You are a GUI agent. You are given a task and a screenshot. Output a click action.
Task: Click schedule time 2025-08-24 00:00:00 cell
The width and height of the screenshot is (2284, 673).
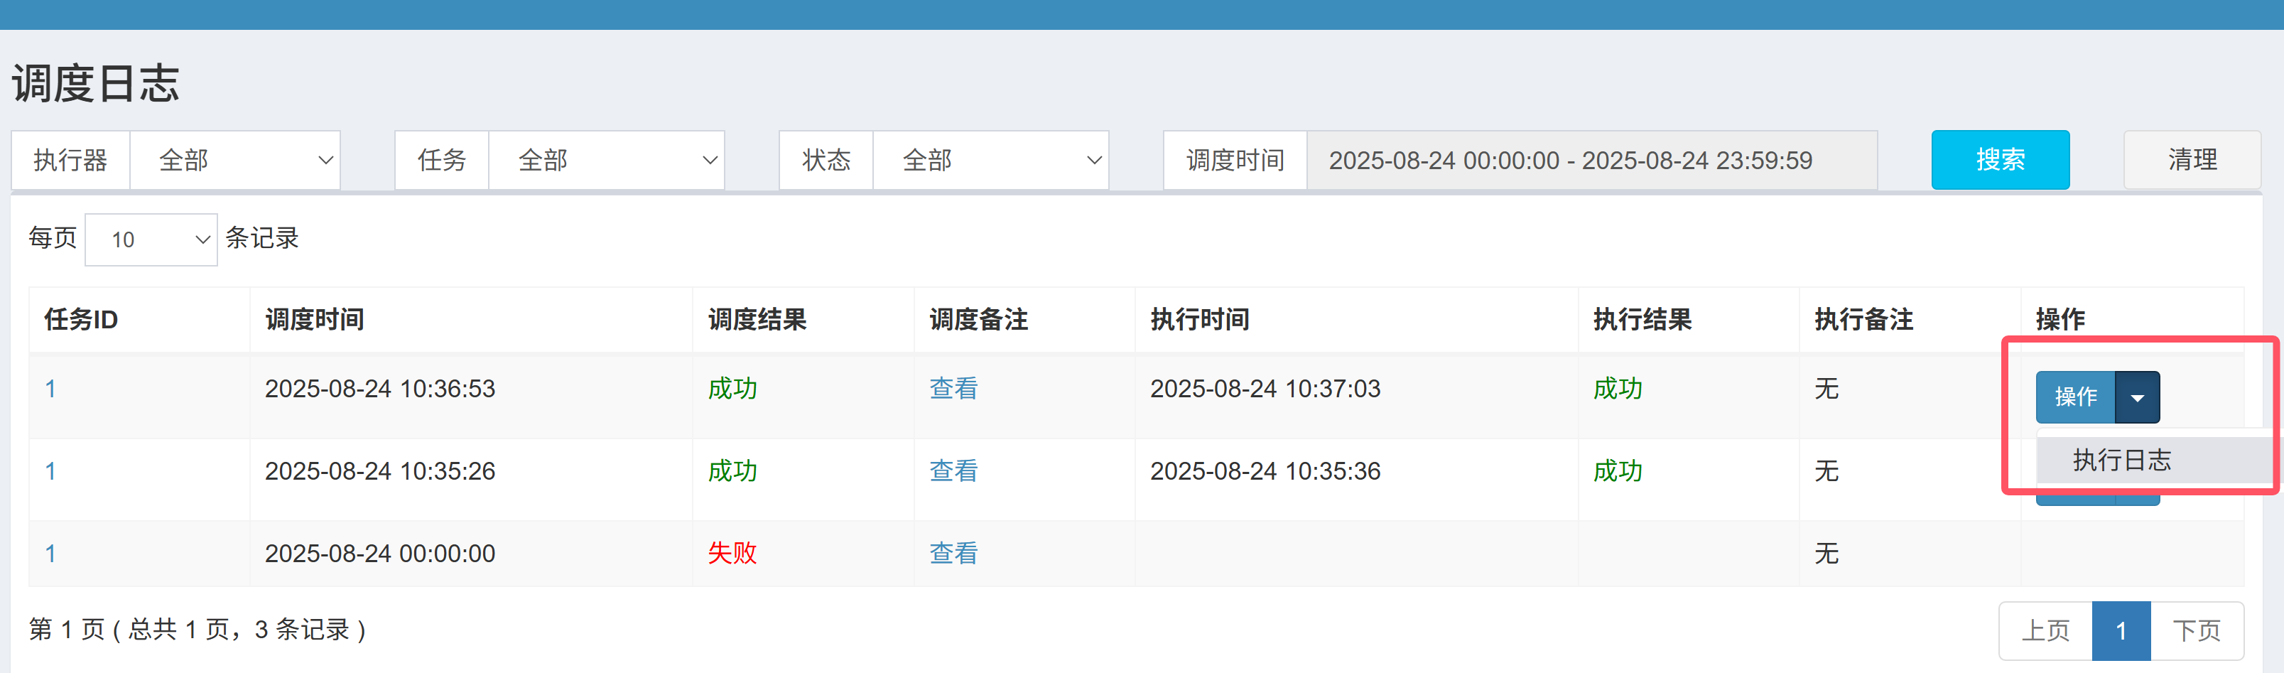380,554
